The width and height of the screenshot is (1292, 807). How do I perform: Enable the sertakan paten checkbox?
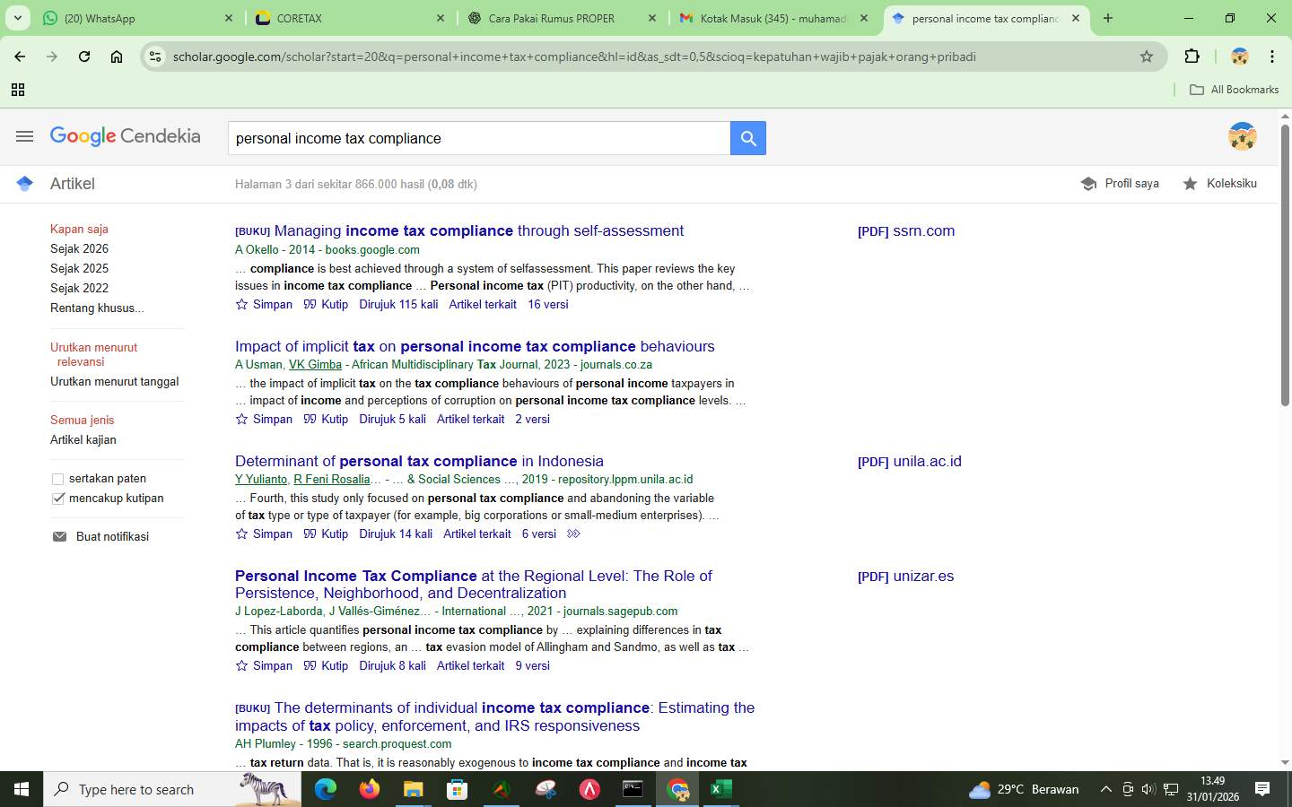click(58, 479)
